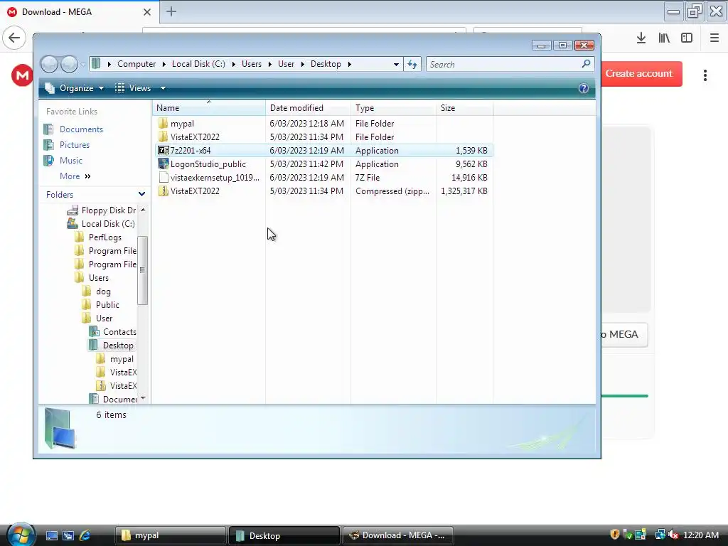Open Music favorite link
The width and height of the screenshot is (728, 546).
pyautogui.click(x=70, y=161)
